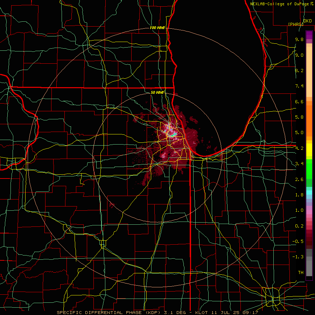Click the 5.0 value on the color scale
The width and height of the screenshot is (315, 315).
tap(299, 133)
